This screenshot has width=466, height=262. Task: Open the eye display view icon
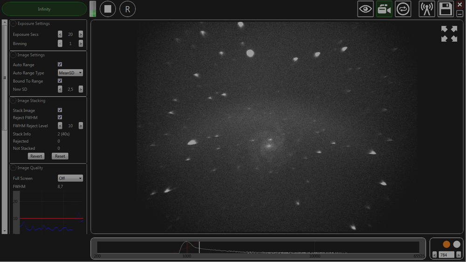pos(365,9)
